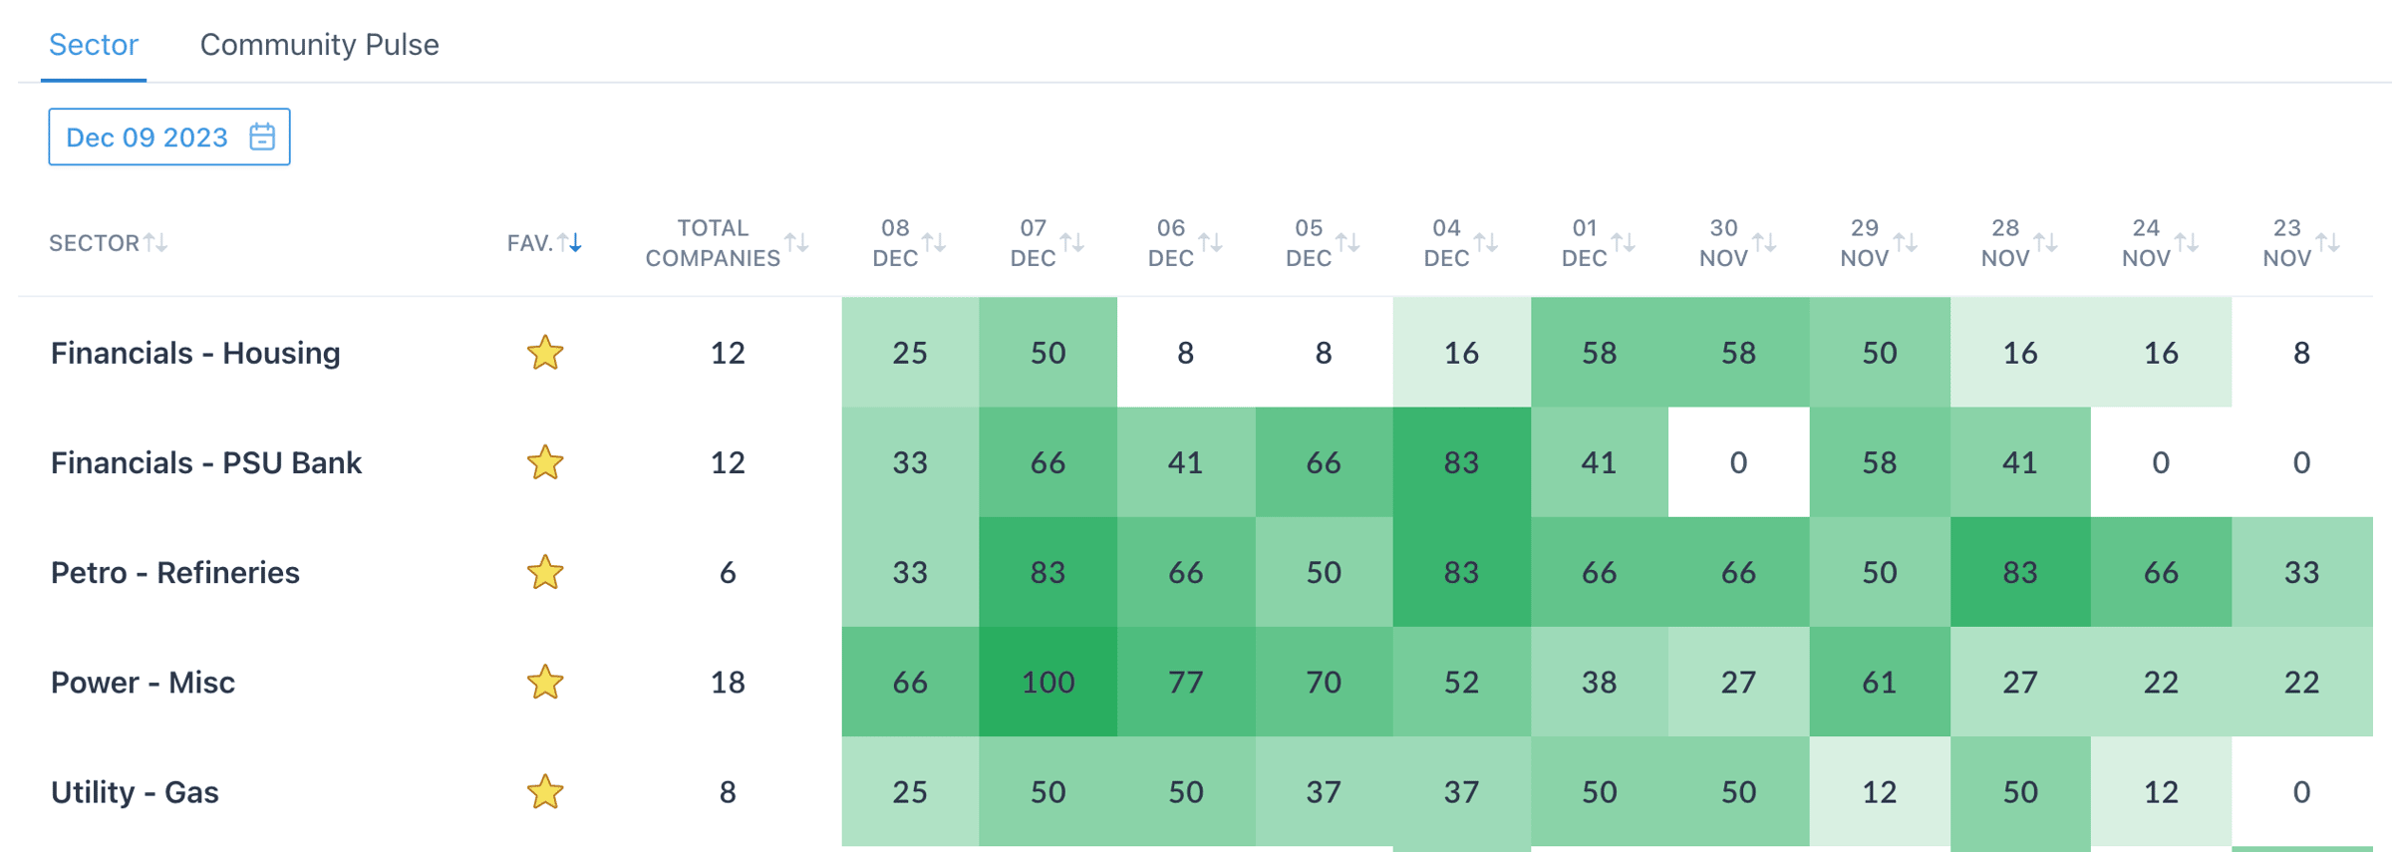Toggle favorite star for Petro - Refineries
The width and height of the screenshot is (2392, 852).
545,573
